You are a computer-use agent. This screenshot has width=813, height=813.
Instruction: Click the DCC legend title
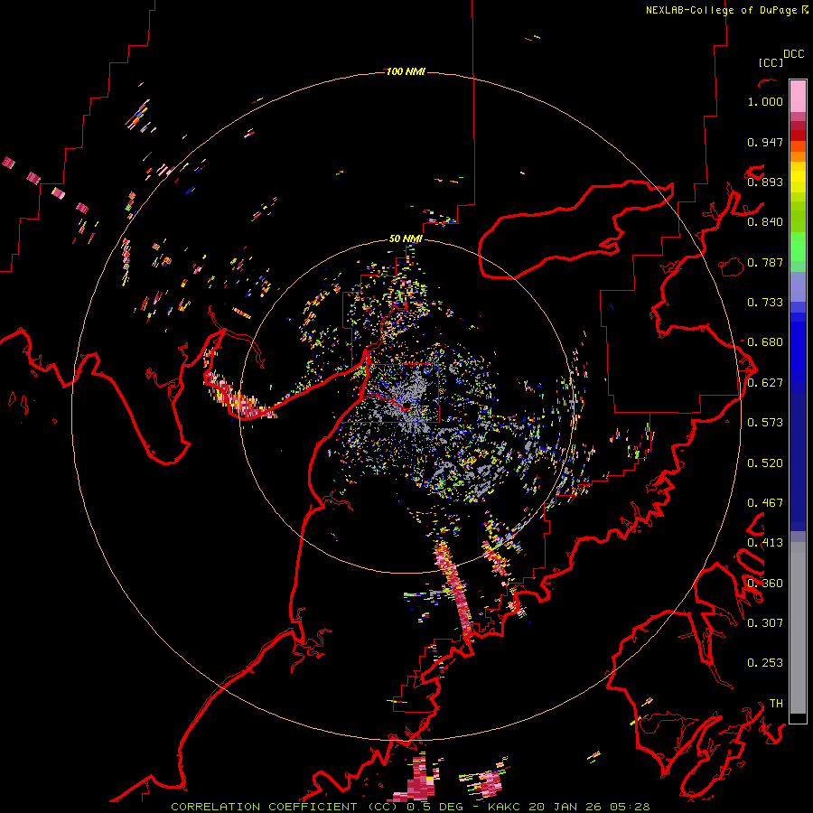[793, 54]
